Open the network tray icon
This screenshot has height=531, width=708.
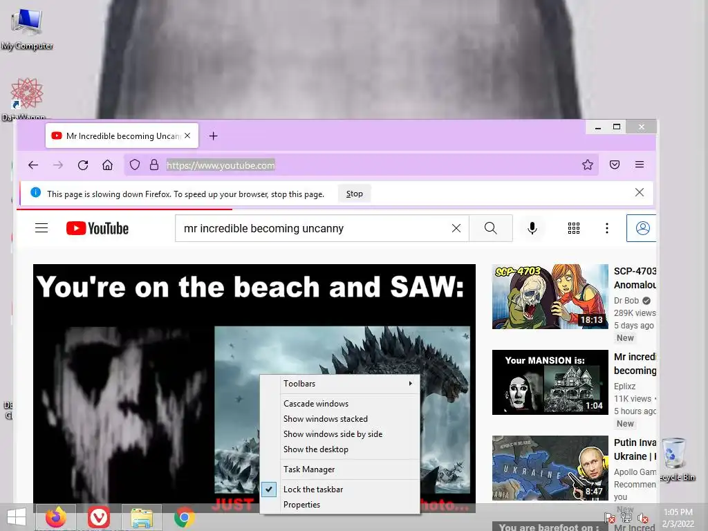[626, 518]
